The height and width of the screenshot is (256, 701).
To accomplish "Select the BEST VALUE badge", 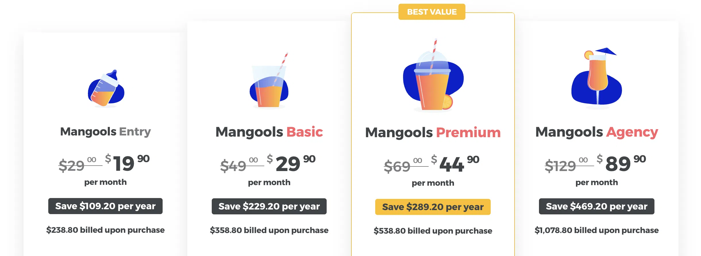I will coord(432,12).
